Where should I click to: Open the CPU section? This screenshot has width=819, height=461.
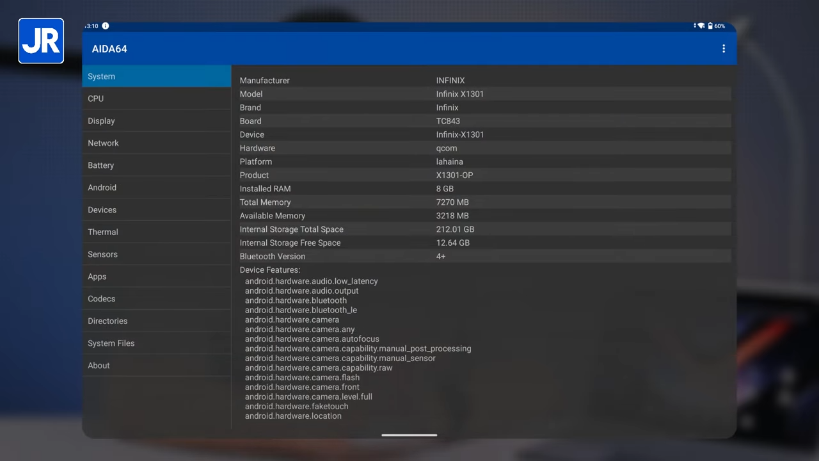(x=157, y=99)
